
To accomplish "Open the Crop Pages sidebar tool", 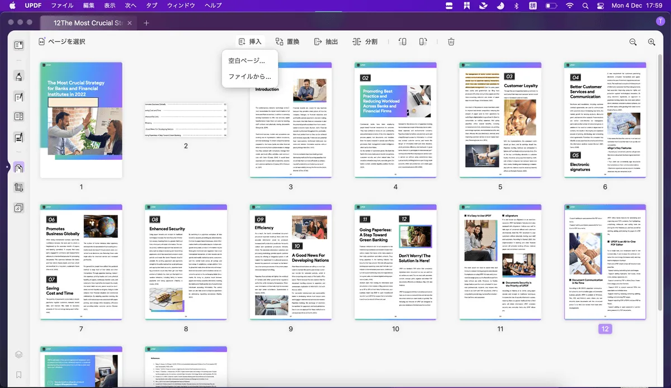I will coord(18,187).
